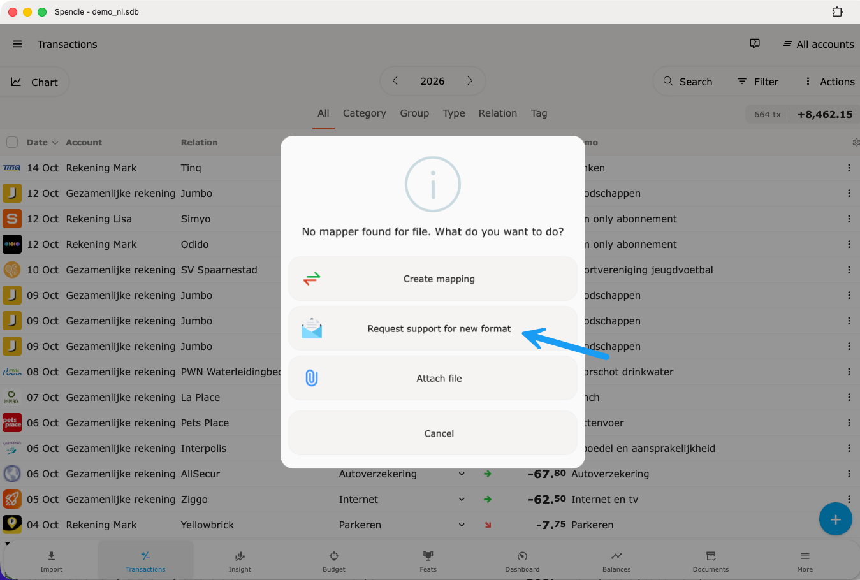The width and height of the screenshot is (860, 580).
Task: Open the Balances section in bottom bar
Action: (x=616, y=562)
